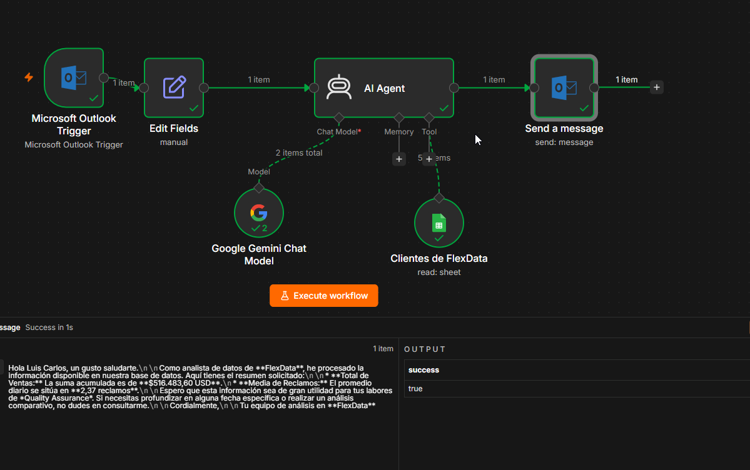Viewport: 750px width, 470px height.
Task: Open the Edit Fields node
Action: pyautogui.click(x=174, y=88)
